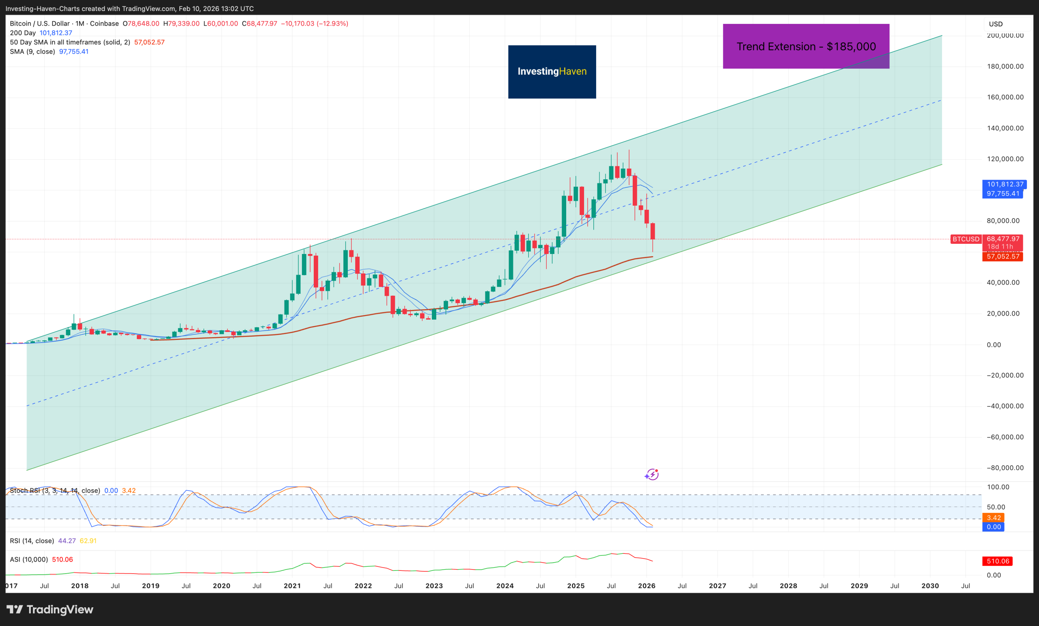Click the 510.06 ASI value tag
Image resolution: width=1039 pixels, height=626 pixels.
click(998, 561)
